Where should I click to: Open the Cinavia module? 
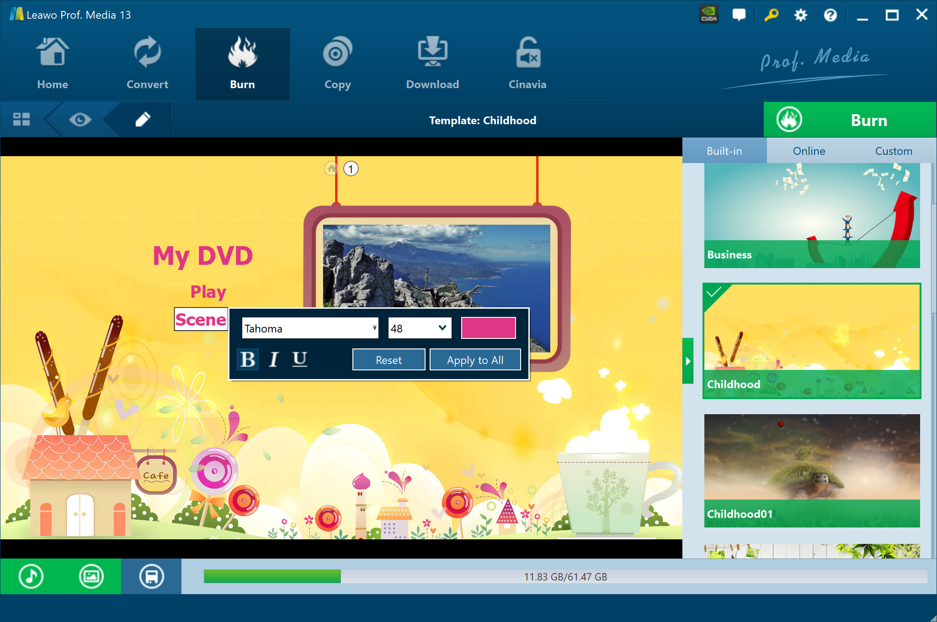pos(527,64)
